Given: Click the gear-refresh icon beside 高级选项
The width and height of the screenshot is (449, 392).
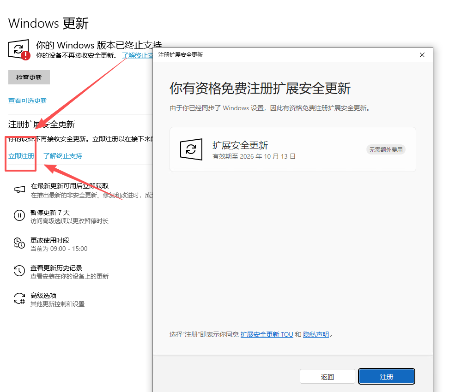Looking at the screenshot, I should pos(19,298).
